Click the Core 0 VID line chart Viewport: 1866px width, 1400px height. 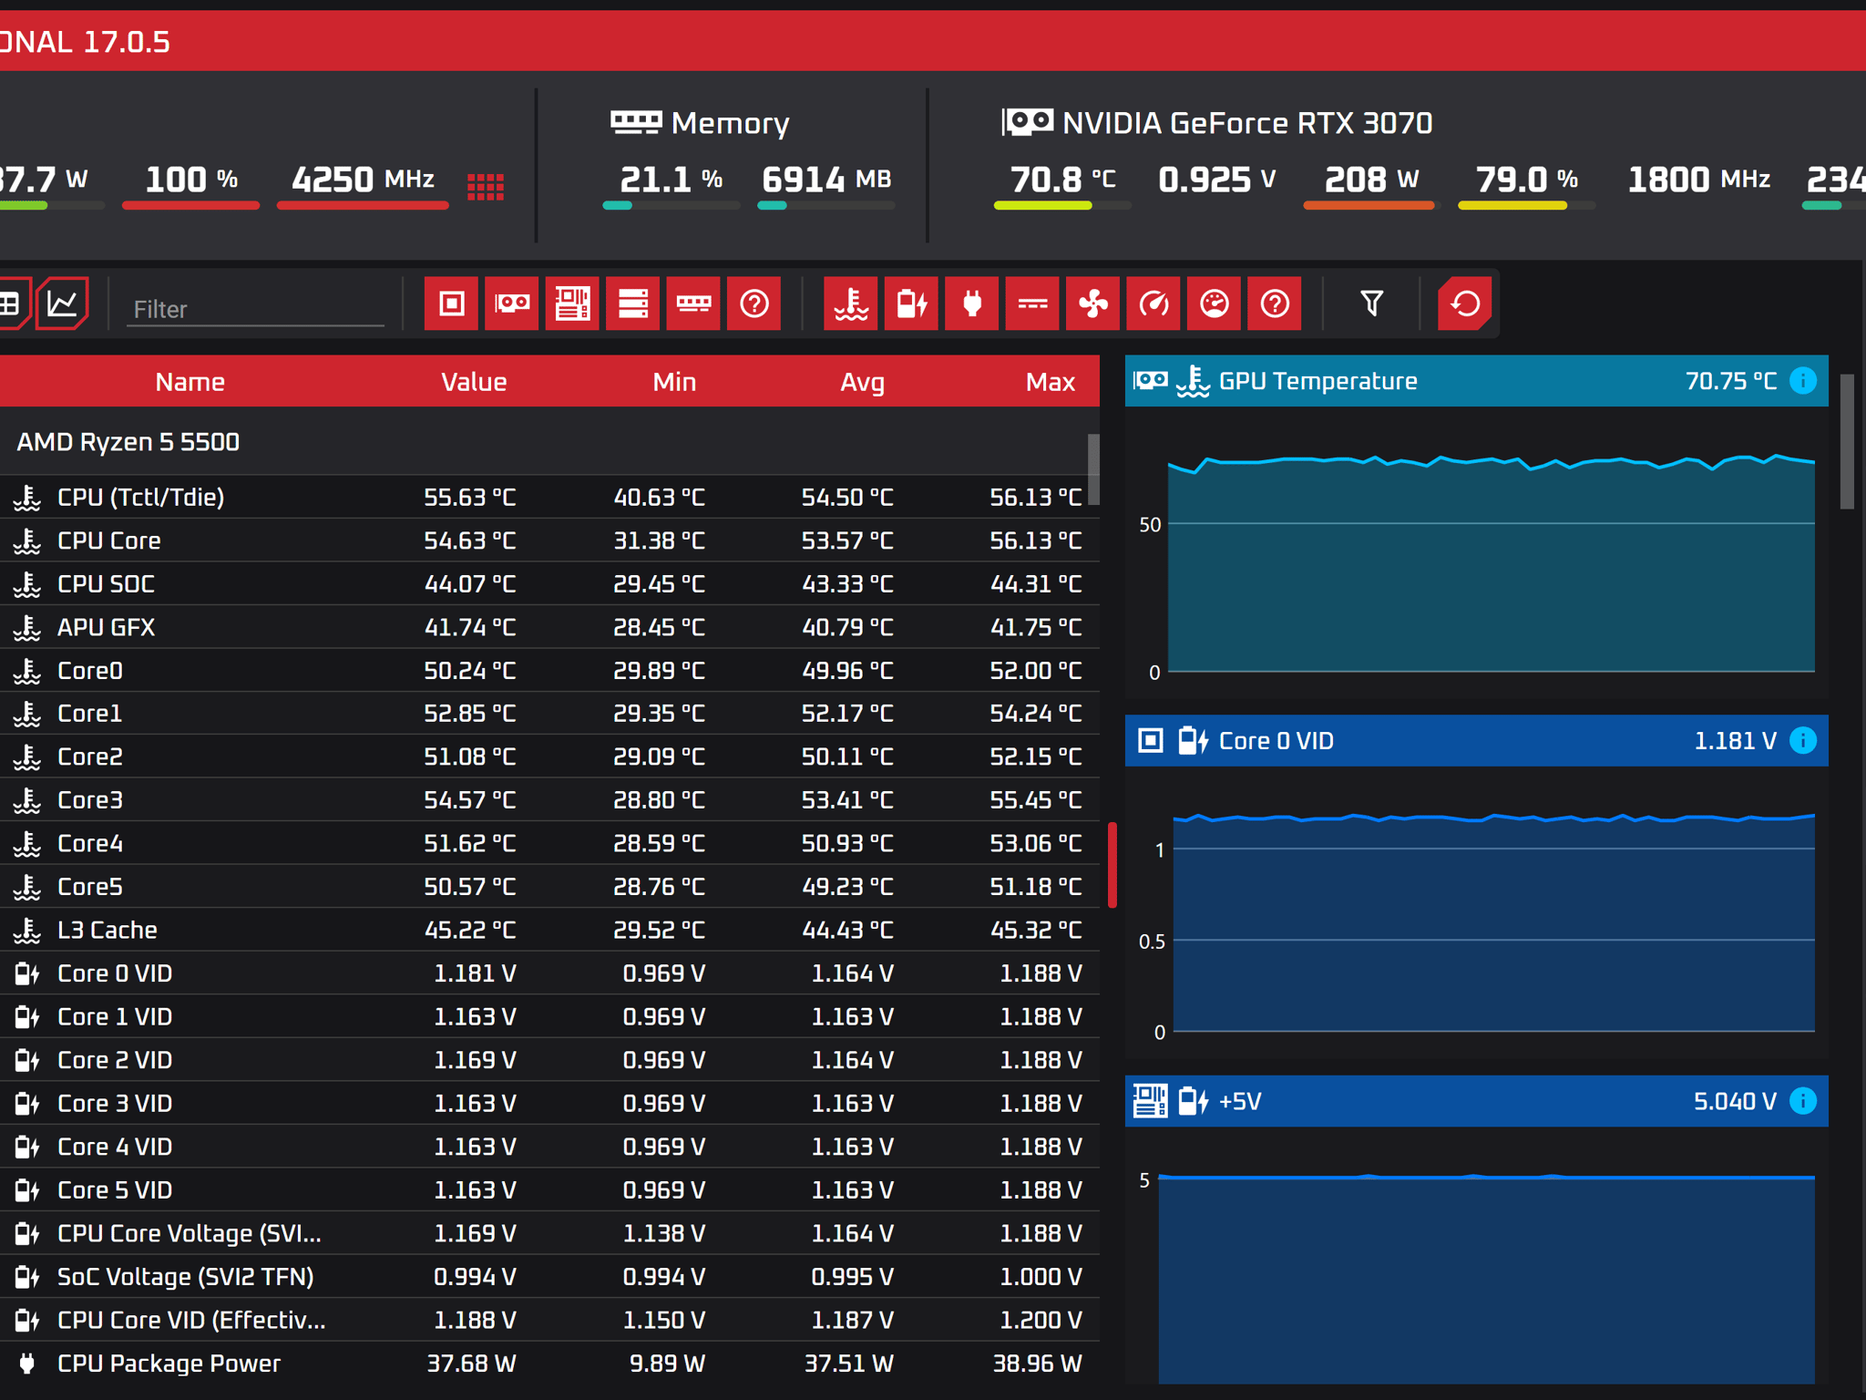click(x=1493, y=922)
